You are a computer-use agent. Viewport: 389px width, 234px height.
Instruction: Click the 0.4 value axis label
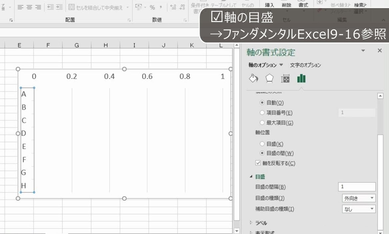click(109, 76)
